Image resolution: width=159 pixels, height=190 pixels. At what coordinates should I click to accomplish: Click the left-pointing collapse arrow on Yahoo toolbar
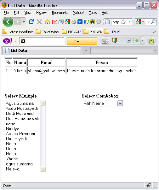(143, 41)
